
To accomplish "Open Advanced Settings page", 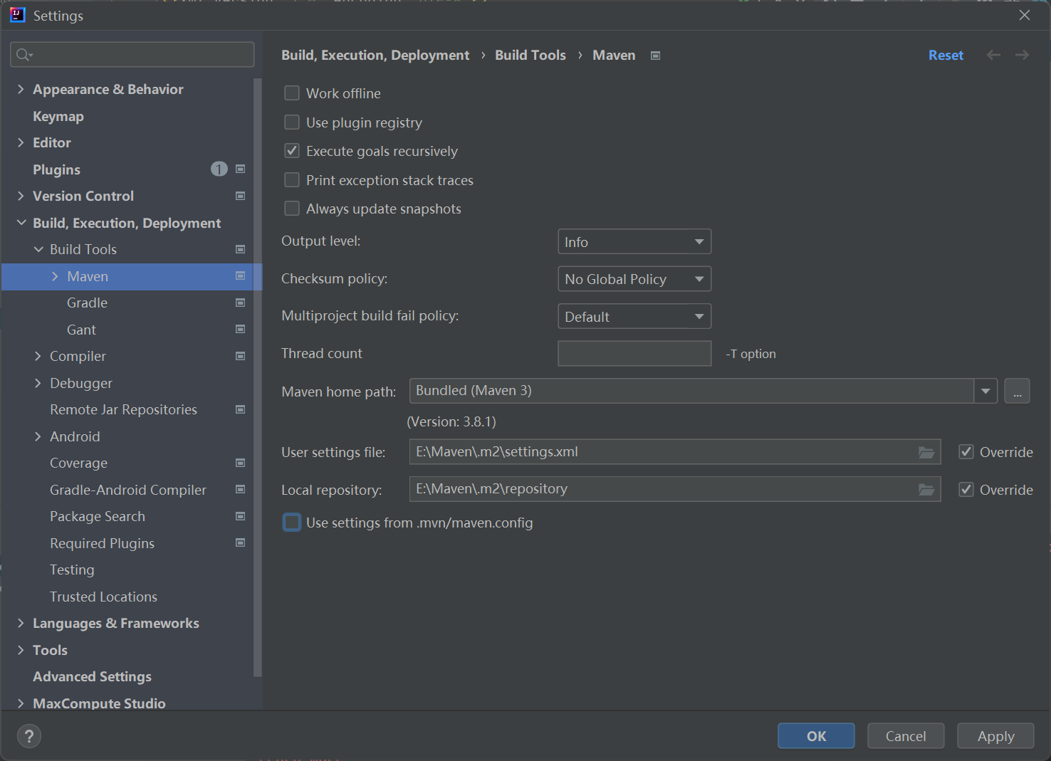I will pyautogui.click(x=92, y=676).
